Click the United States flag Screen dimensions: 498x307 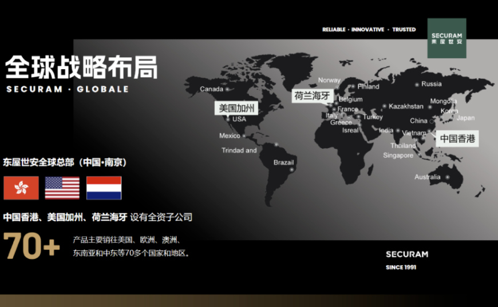coord(62,188)
